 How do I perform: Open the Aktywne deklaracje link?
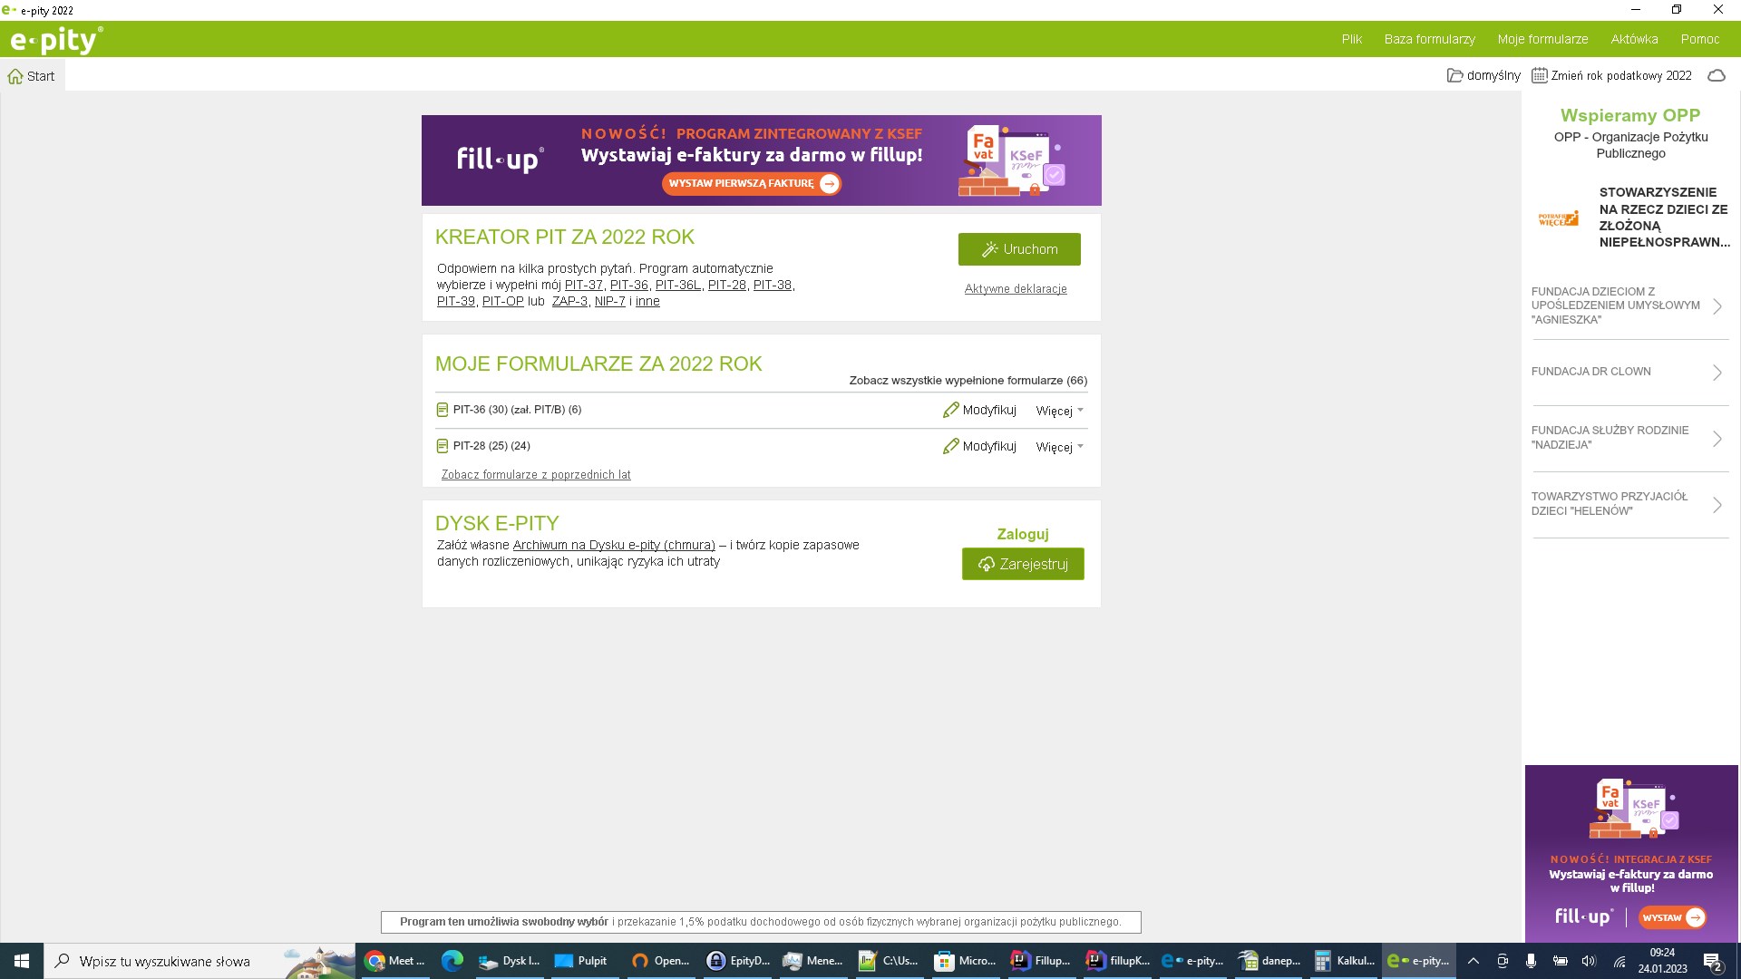coord(1015,289)
